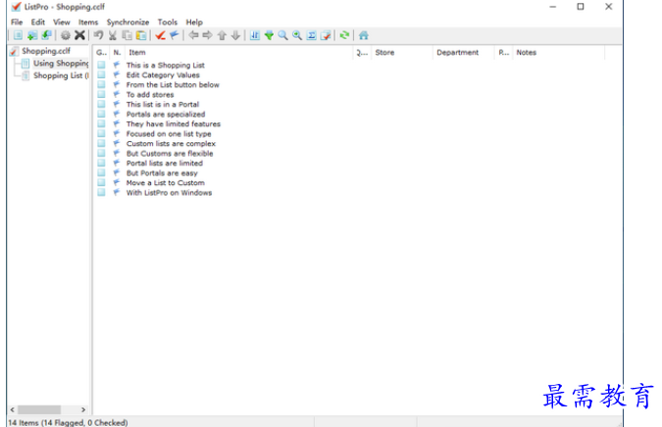This screenshot has width=662, height=427.
Task: Select 'Using Shopping' list in tree
Action: click(61, 64)
